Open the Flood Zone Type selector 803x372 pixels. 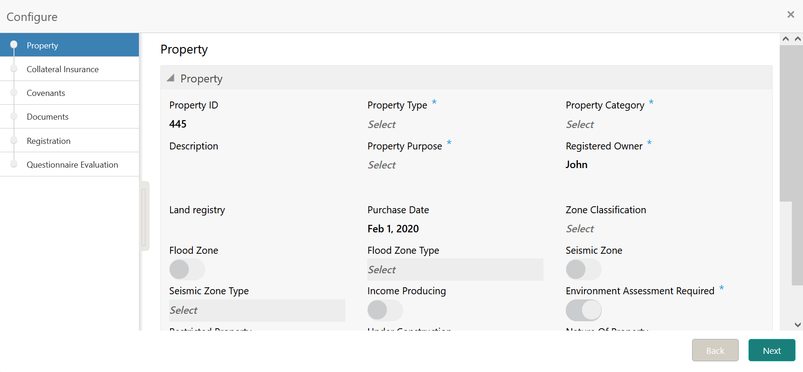[x=455, y=270]
